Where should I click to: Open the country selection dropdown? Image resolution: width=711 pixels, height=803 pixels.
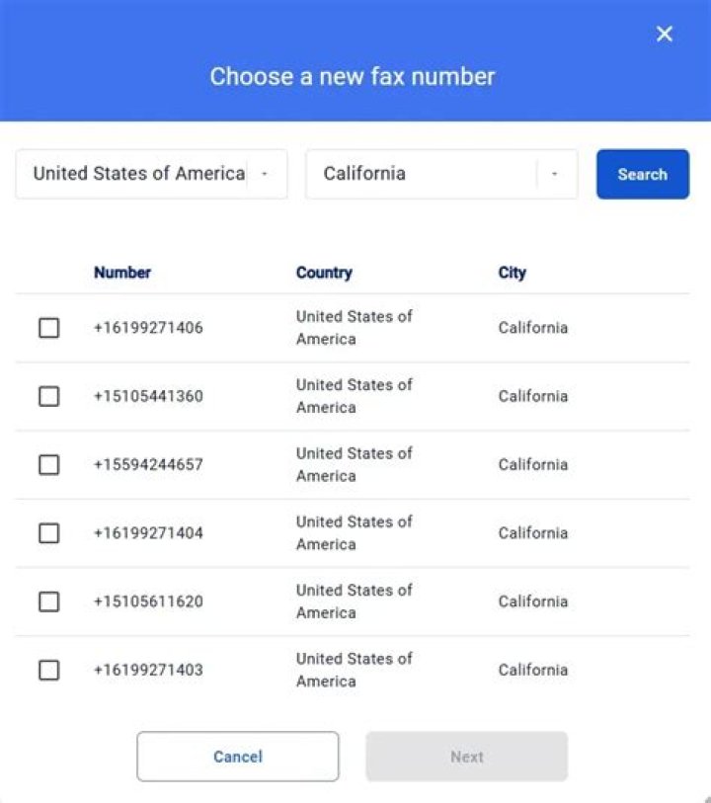(150, 174)
